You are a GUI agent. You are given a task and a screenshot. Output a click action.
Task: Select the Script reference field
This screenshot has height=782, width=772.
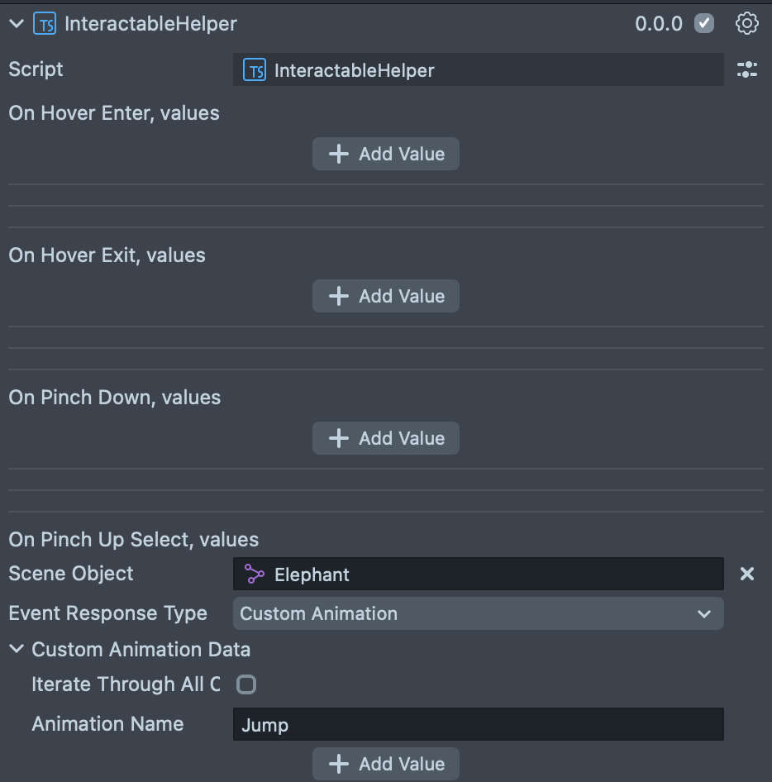[x=478, y=70]
